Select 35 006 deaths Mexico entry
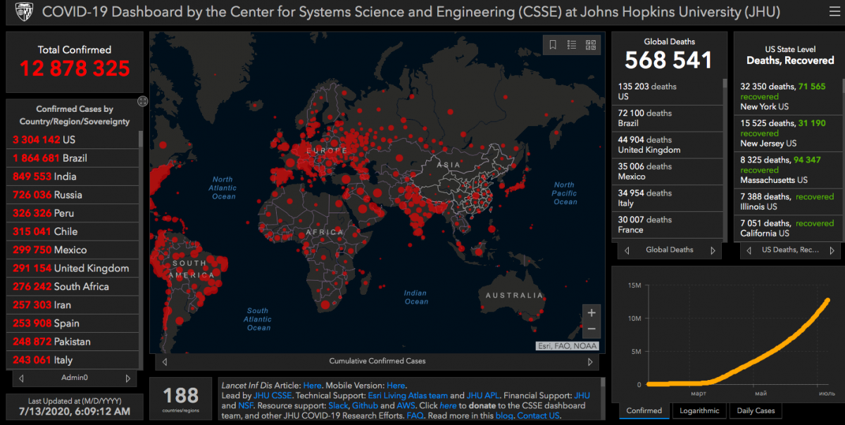The width and height of the screenshot is (845, 425). click(x=668, y=172)
